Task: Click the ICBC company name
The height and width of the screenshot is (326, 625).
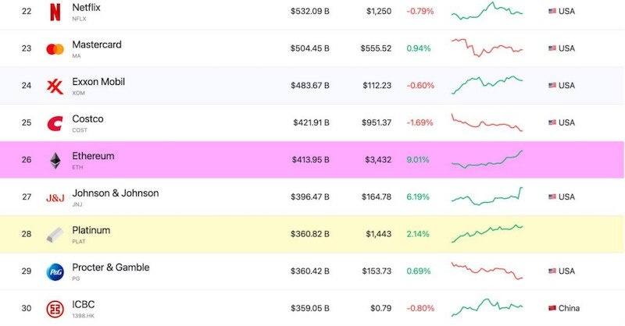Action: click(x=83, y=304)
